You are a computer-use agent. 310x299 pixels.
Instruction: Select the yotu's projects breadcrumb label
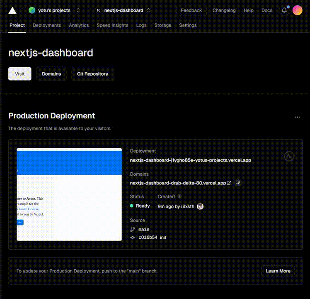pos(54,10)
